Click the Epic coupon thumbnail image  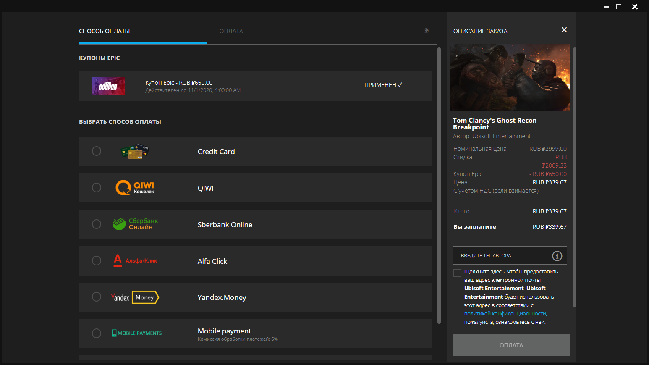[108, 86]
